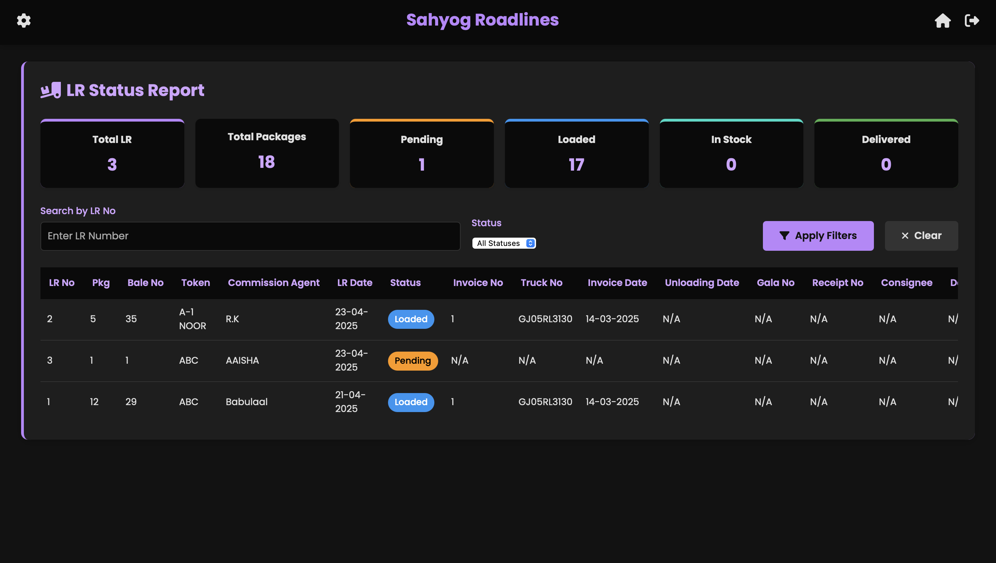The image size is (996, 563).
Task: Focus the Enter LR Number search field
Action: (x=250, y=236)
